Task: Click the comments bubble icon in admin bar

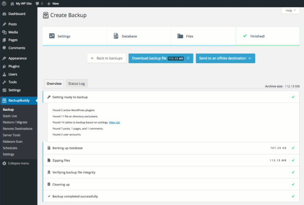Action: tap(37, 3)
